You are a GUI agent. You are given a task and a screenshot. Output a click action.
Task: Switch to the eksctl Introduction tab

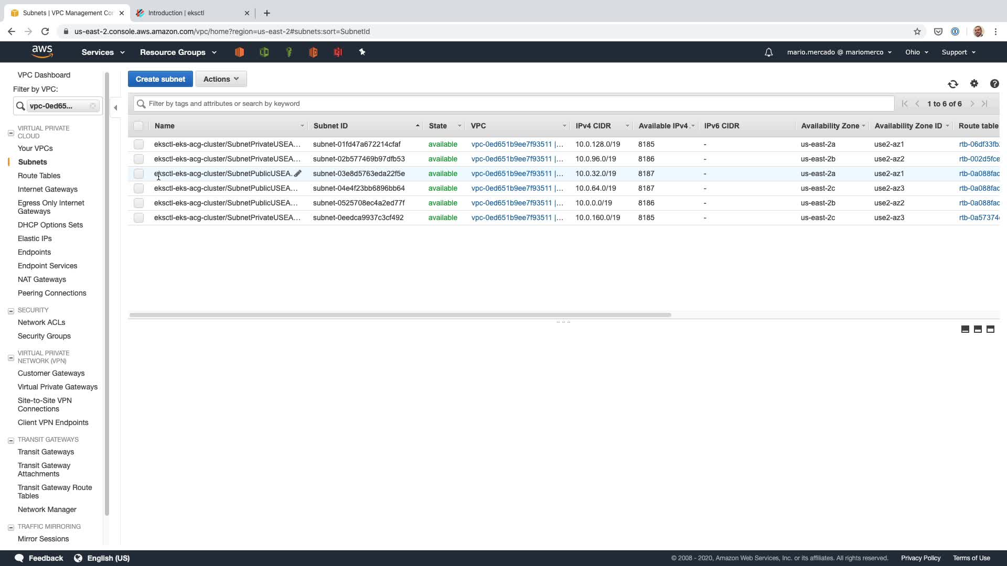(177, 13)
